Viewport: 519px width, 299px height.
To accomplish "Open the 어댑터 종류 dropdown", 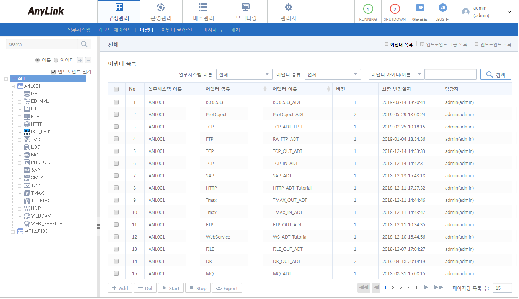I will (332, 75).
